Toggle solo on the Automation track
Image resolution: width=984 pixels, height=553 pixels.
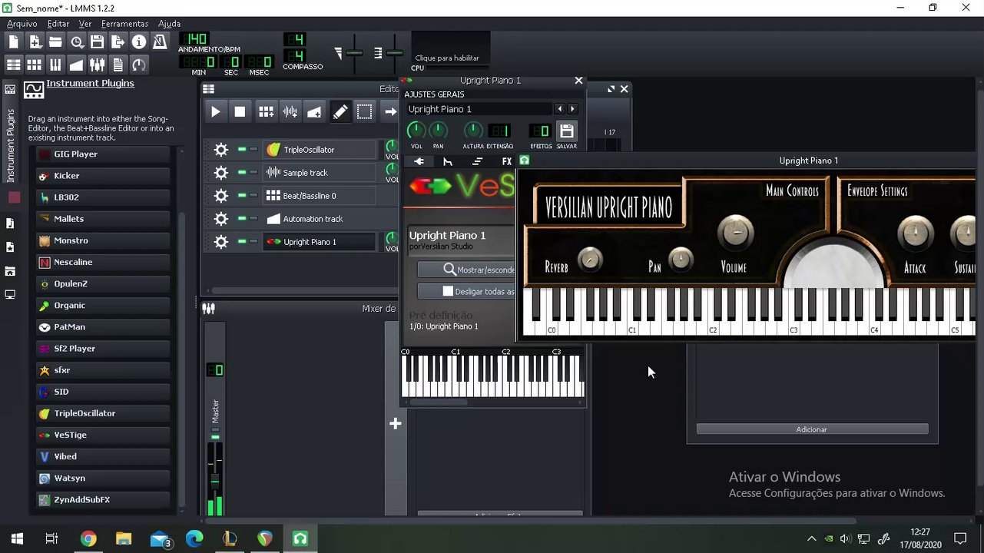[253, 219]
